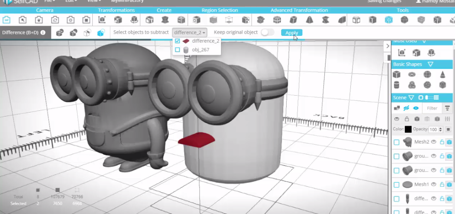This screenshot has width=455, height=214.
Task: Collapse the Scene section triangle
Action: tap(411, 98)
